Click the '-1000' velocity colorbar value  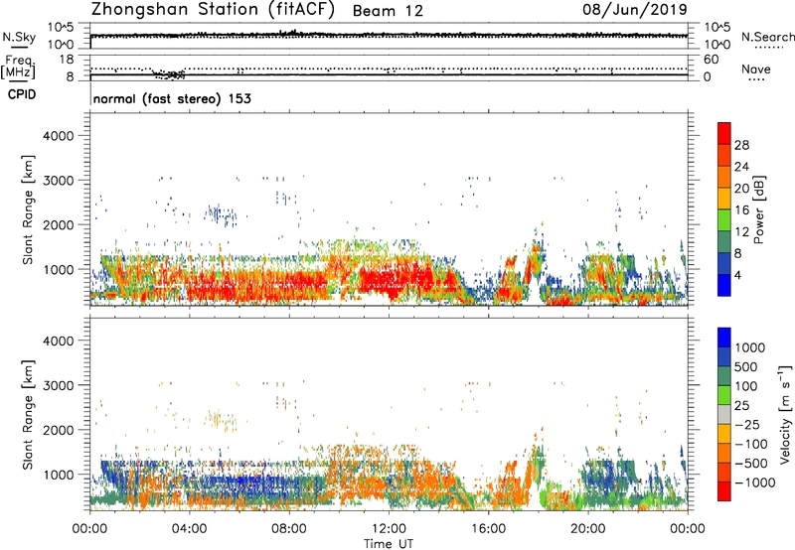754,482
